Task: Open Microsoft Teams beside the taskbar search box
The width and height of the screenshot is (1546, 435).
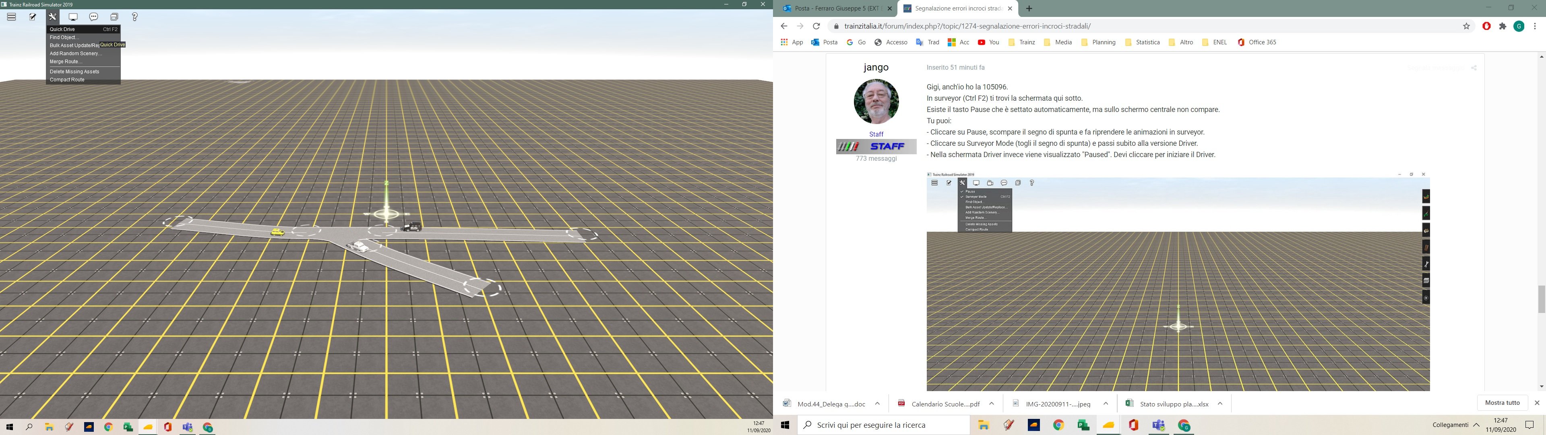Action: coord(1158,425)
